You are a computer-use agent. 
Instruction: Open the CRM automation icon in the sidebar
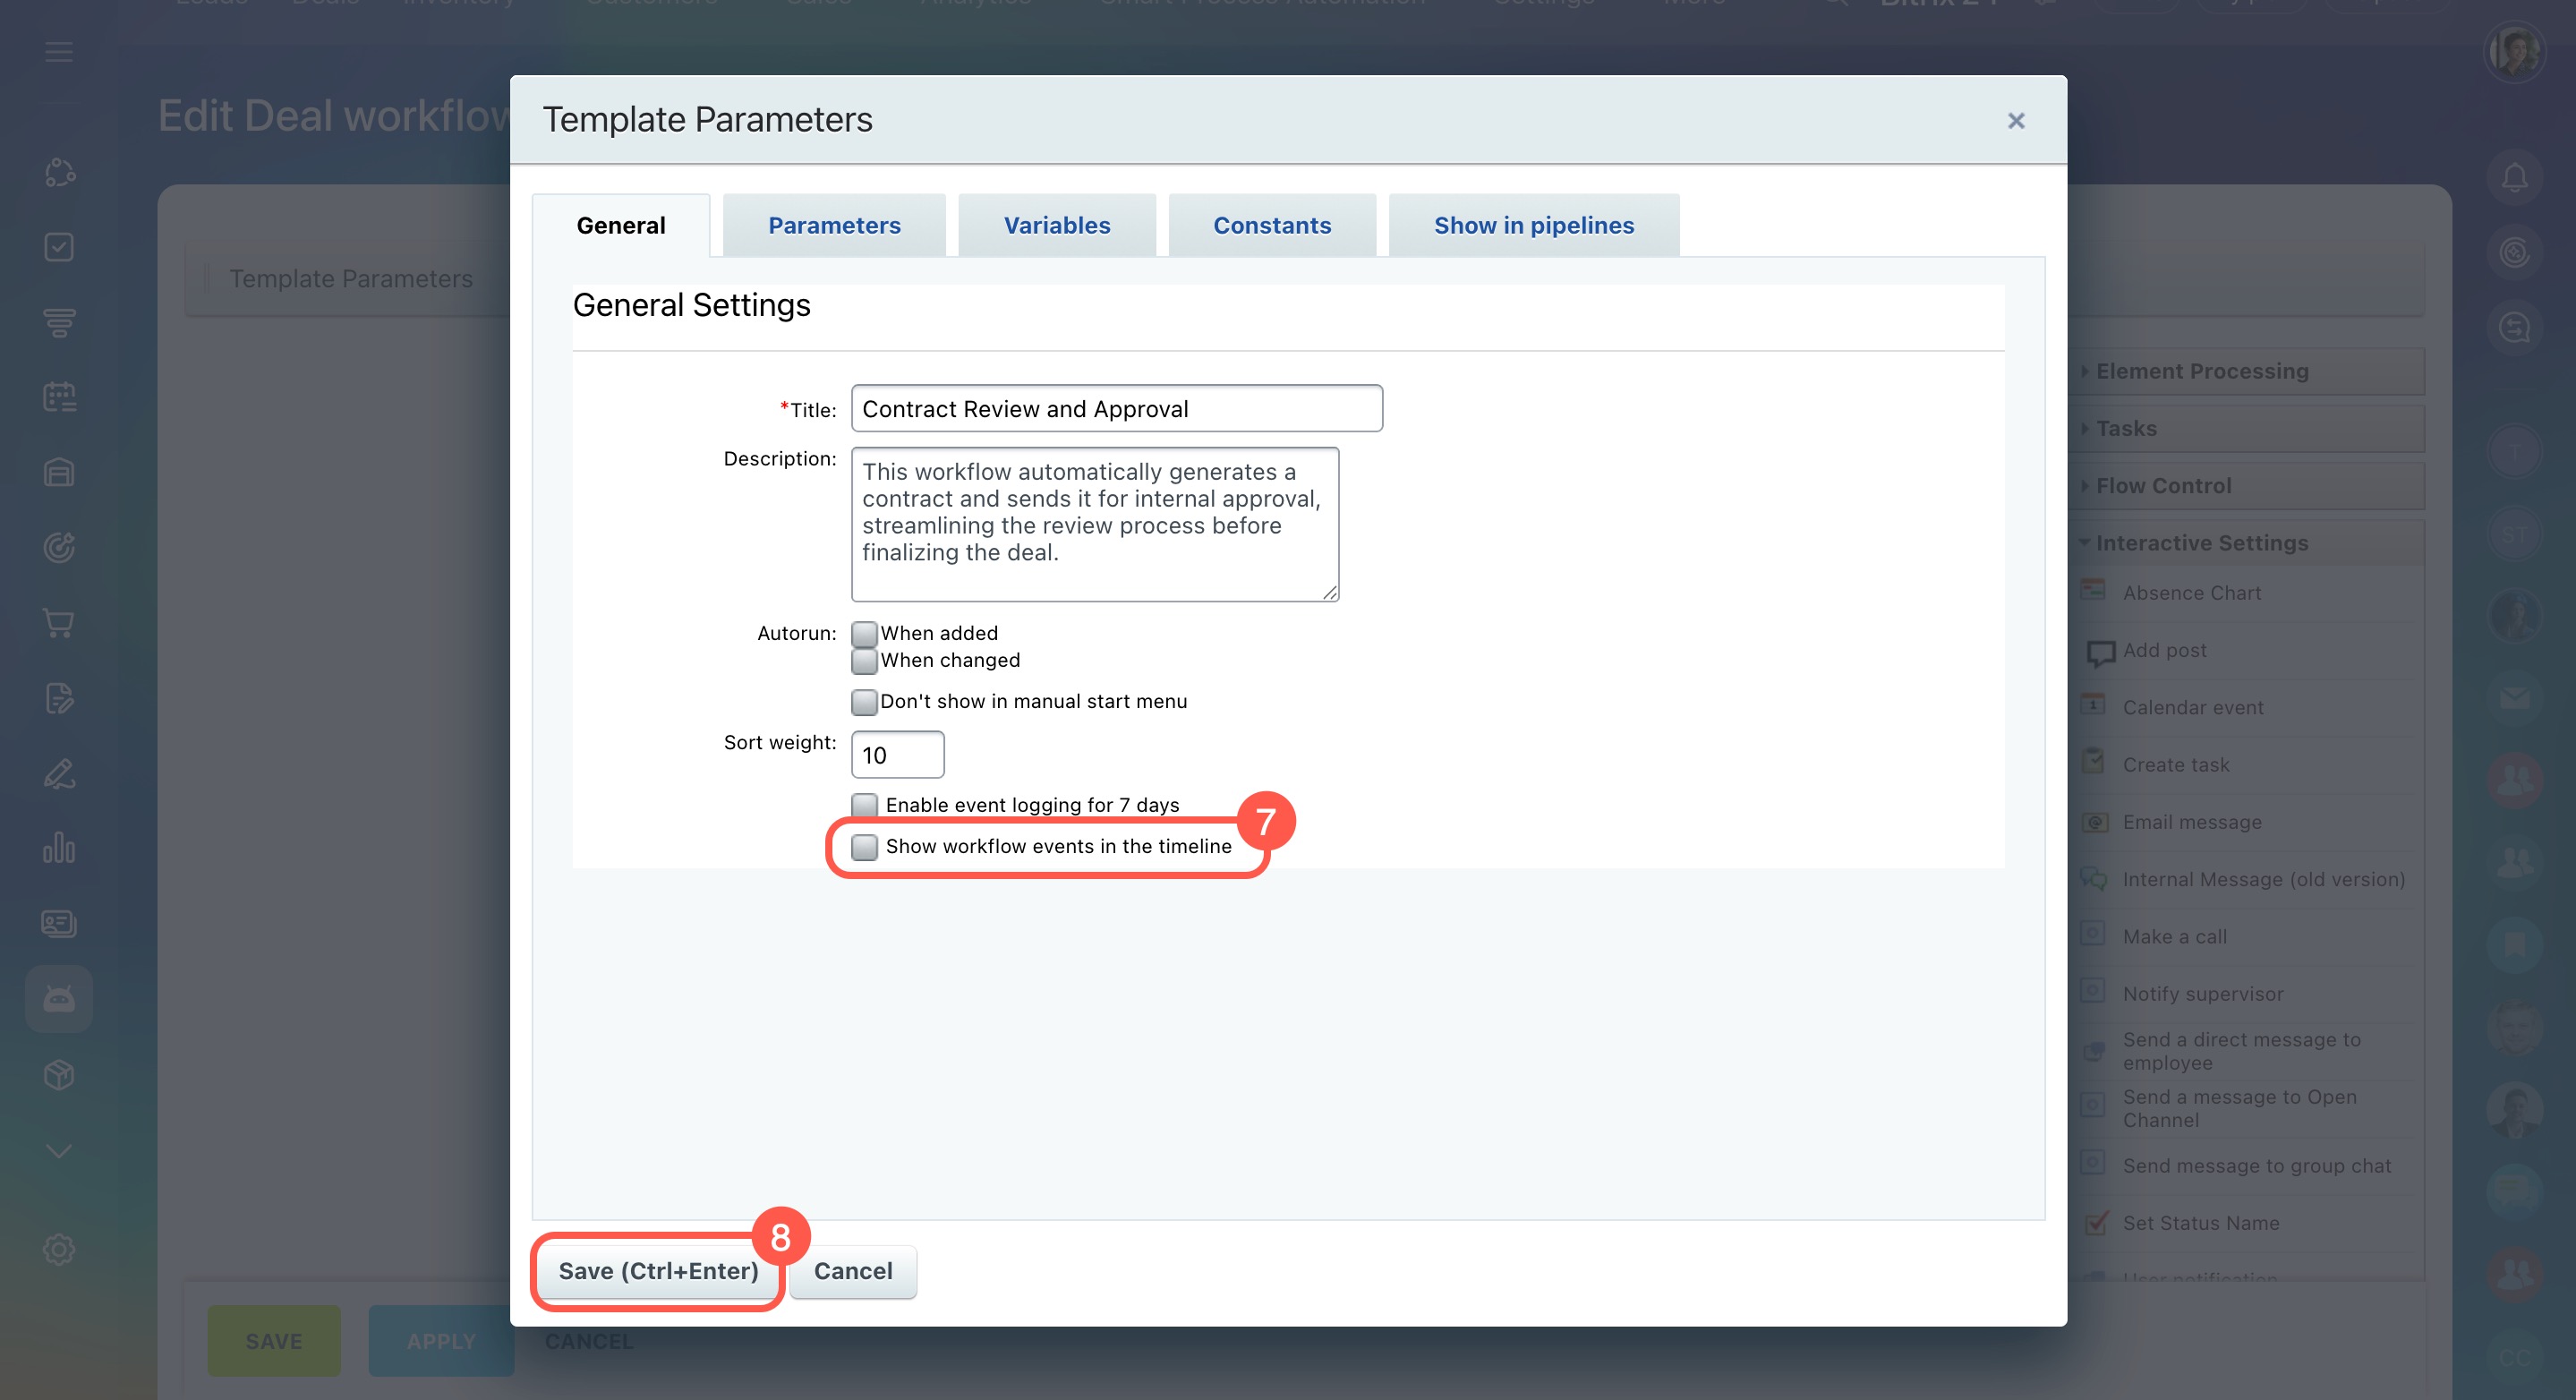tap(59, 171)
